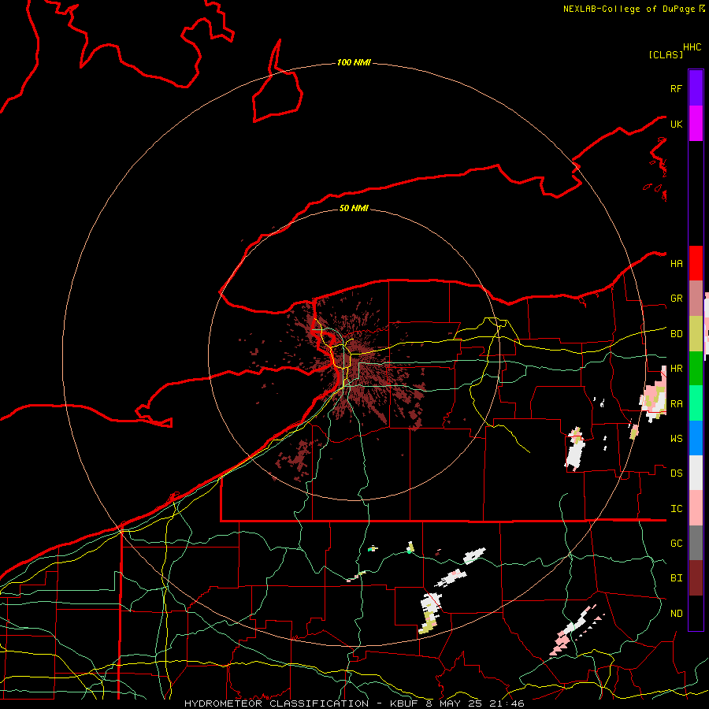Select the 'GC' legend label
This screenshot has height=709, width=709.
pyautogui.click(x=676, y=544)
